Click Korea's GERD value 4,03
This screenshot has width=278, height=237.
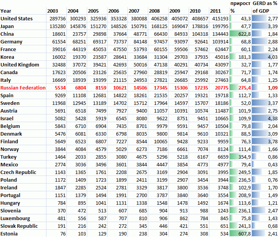(x=273, y=57)
